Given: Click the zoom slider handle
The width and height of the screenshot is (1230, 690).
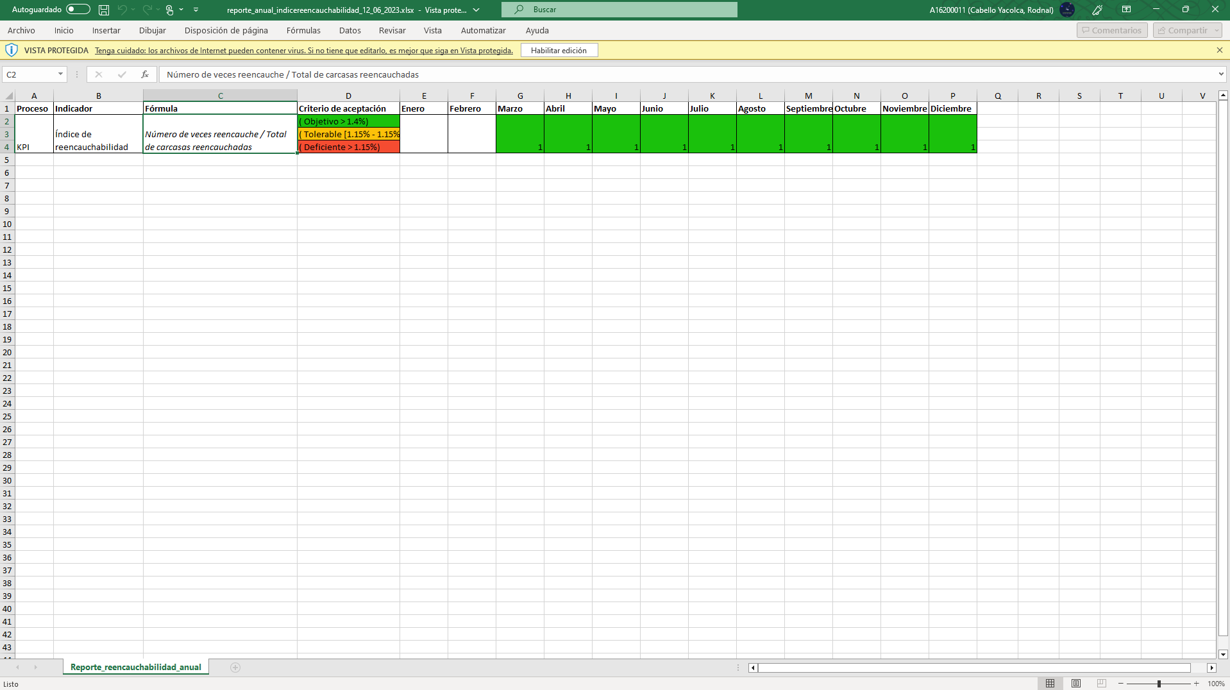Looking at the screenshot, I should tap(1159, 684).
